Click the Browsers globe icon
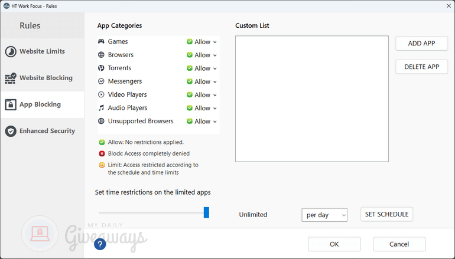Screen dimensions: 455x259 (x=102, y=55)
